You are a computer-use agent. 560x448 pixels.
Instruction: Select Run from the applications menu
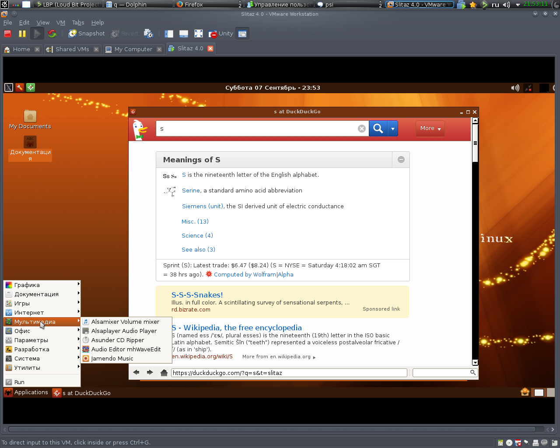(x=42, y=382)
